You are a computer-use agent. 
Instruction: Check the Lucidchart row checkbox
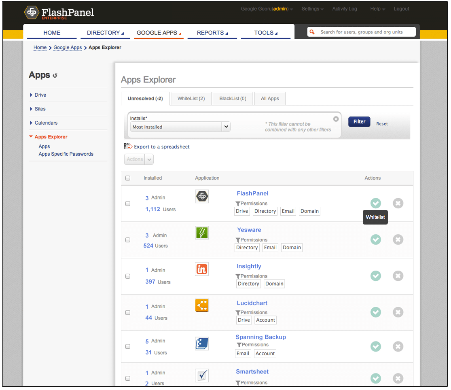128,313
